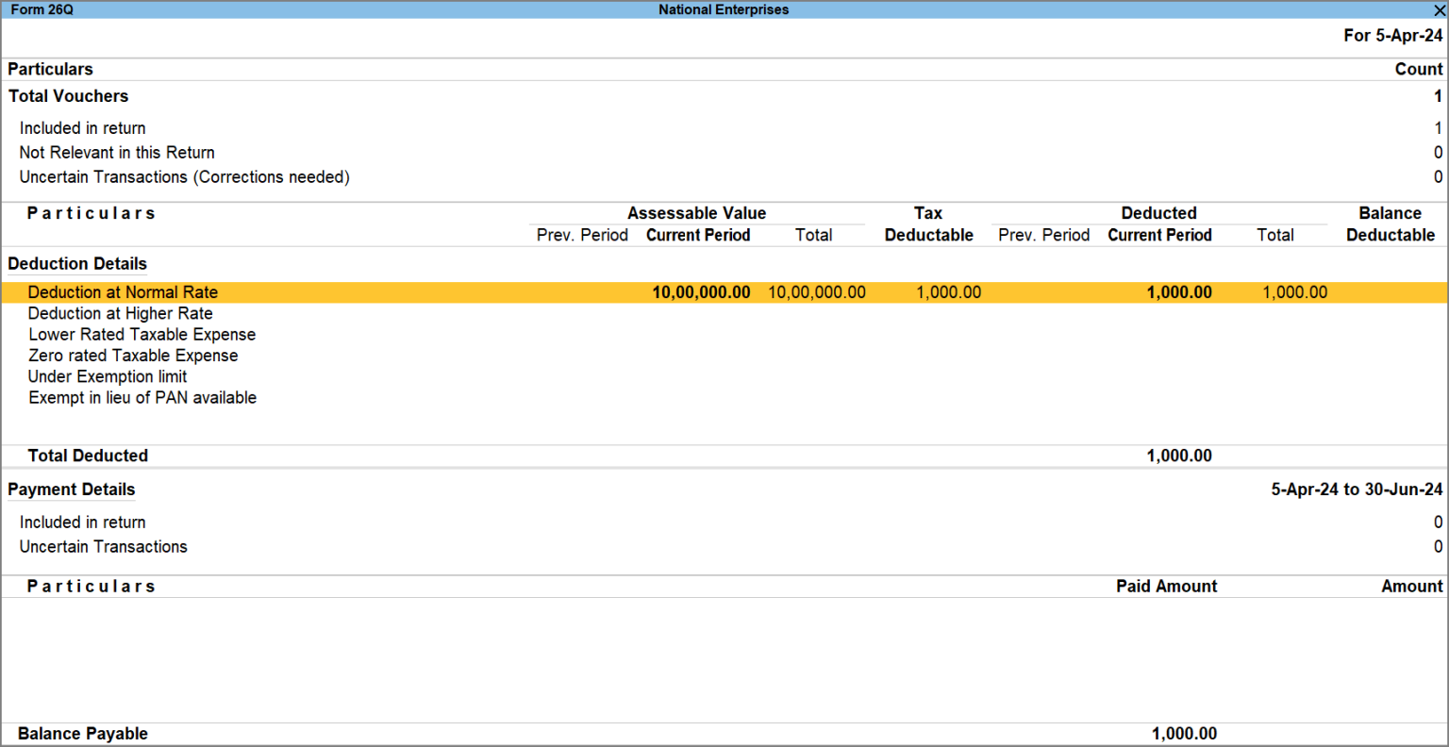Screen dimensions: 1449x747
Task: Drill into the Total Deducted amount
Action: pos(1179,456)
